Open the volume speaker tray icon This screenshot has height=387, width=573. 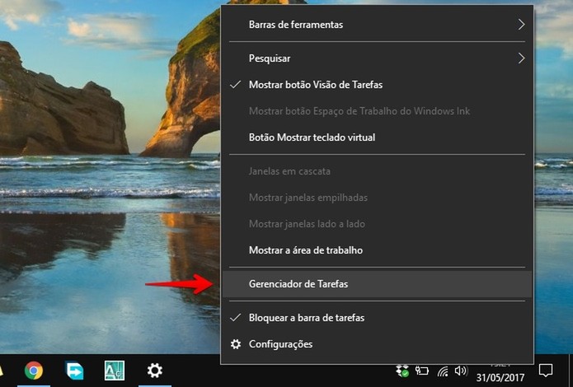pyautogui.click(x=461, y=371)
